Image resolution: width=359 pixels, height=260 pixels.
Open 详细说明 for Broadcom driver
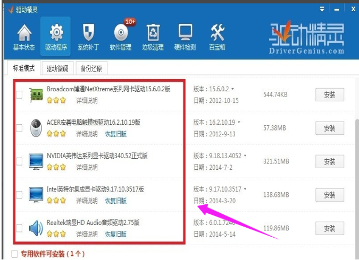pos(87,100)
